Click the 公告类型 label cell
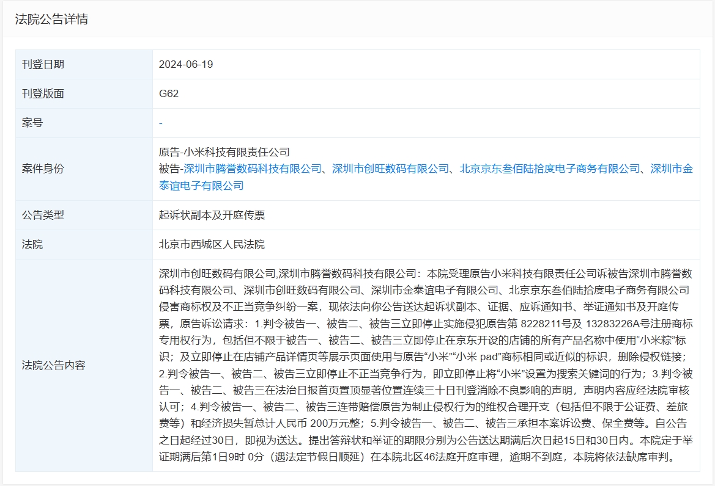 (x=84, y=216)
